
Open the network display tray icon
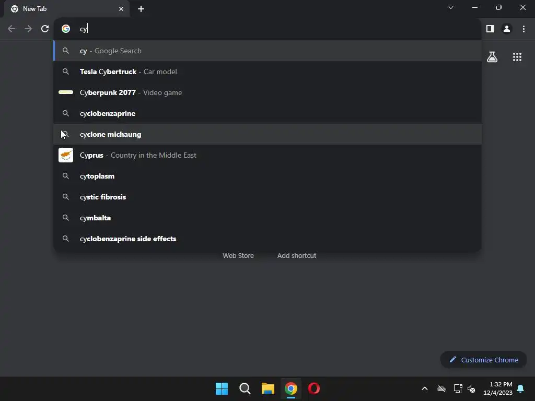pyautogui.click(x=458, y=388)
